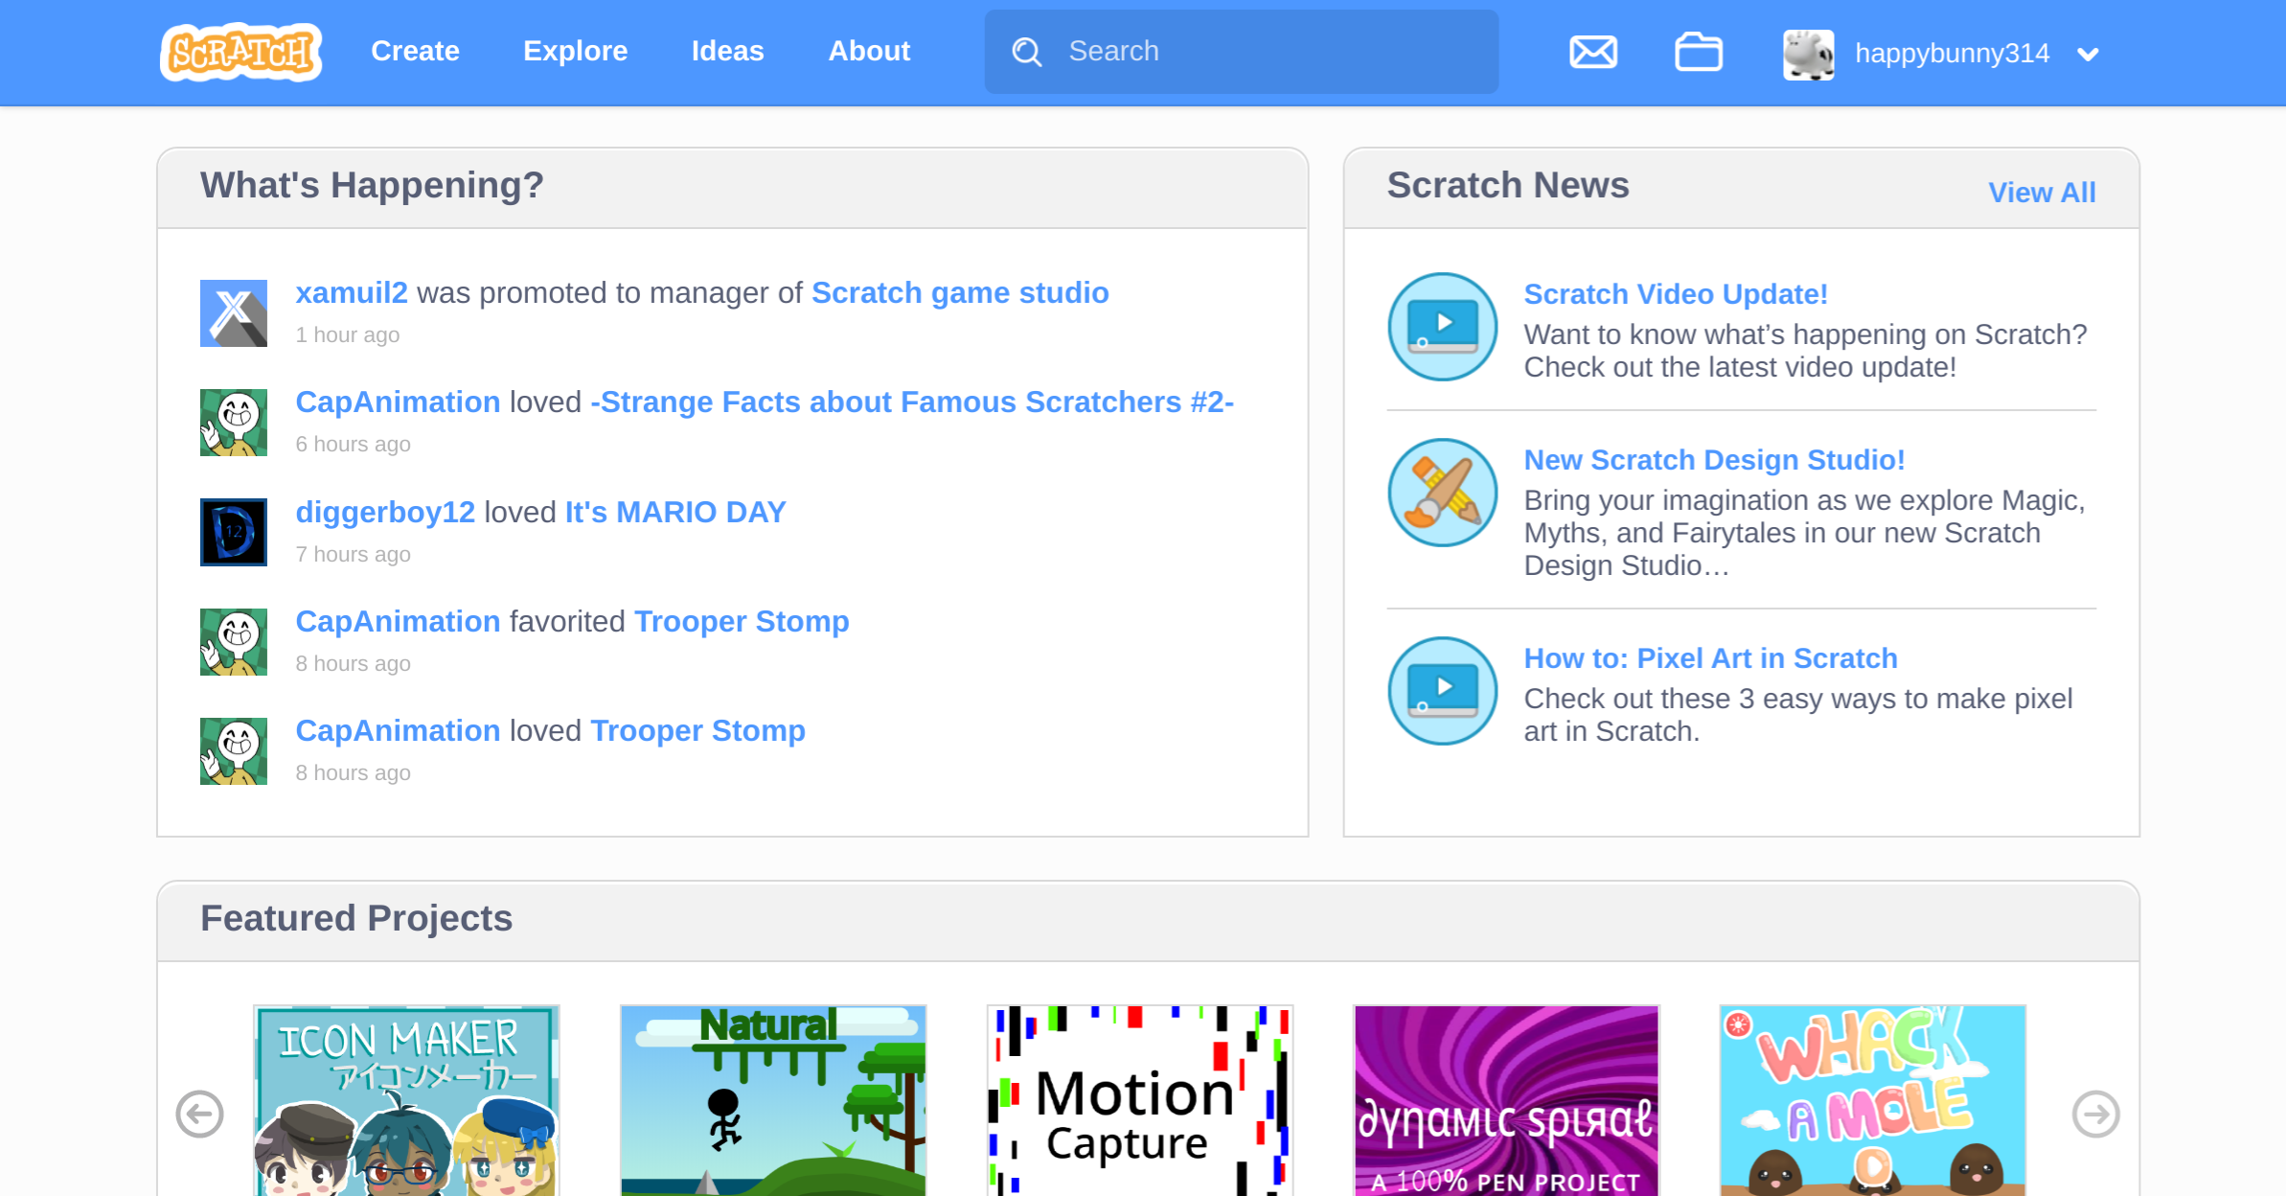Open How to: Pixel Art in Scratch headline
Screen dimensions: 2286x1196
point(1710,658)
